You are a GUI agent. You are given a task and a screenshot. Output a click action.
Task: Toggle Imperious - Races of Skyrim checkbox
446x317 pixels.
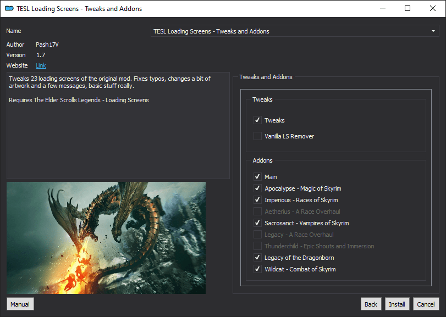pyautogui.click(x=257, y=200)
